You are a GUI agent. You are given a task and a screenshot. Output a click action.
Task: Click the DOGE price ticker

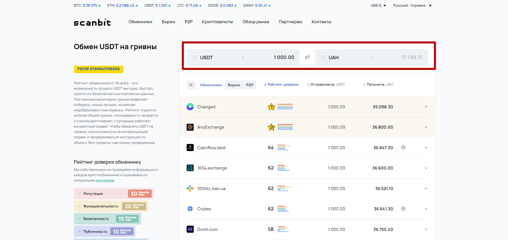point(222,5)
